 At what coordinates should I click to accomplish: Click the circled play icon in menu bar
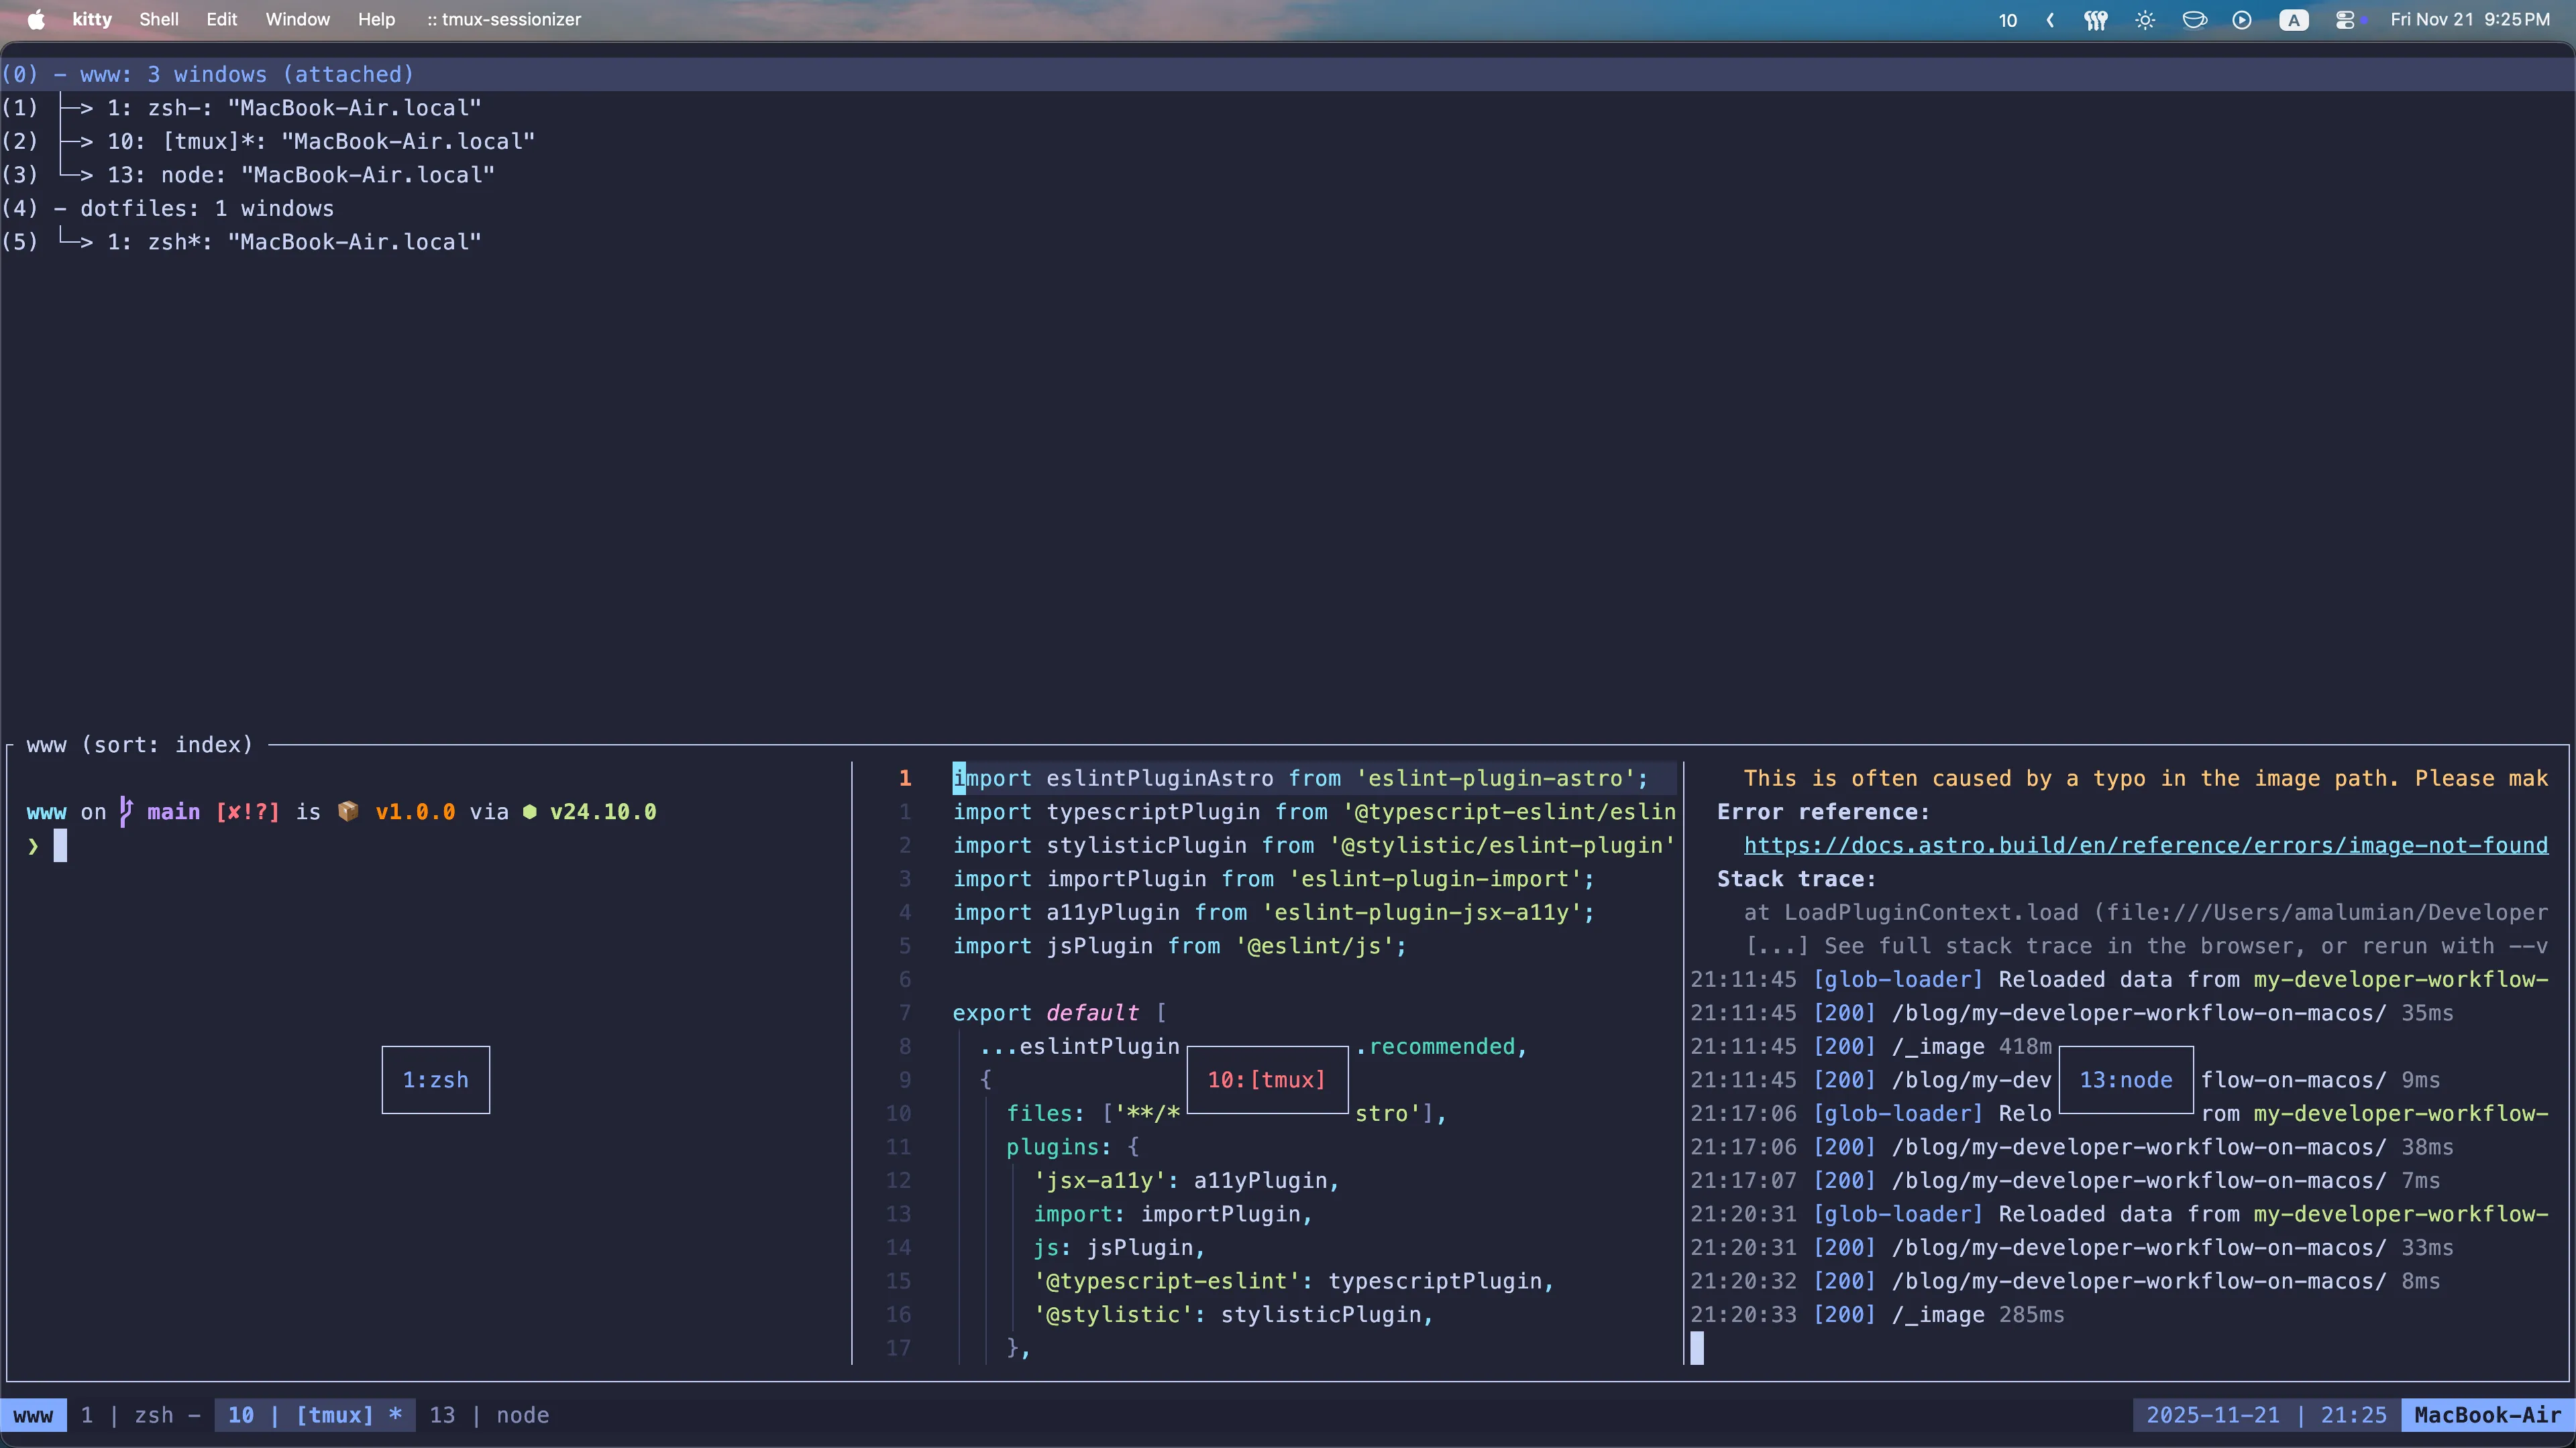pos(2242,19)
